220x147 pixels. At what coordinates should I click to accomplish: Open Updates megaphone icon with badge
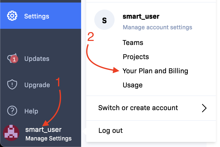click(x=13, y=58)
